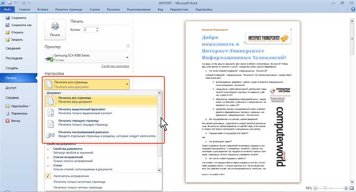Click printer info icon next to Принтер

128,46
